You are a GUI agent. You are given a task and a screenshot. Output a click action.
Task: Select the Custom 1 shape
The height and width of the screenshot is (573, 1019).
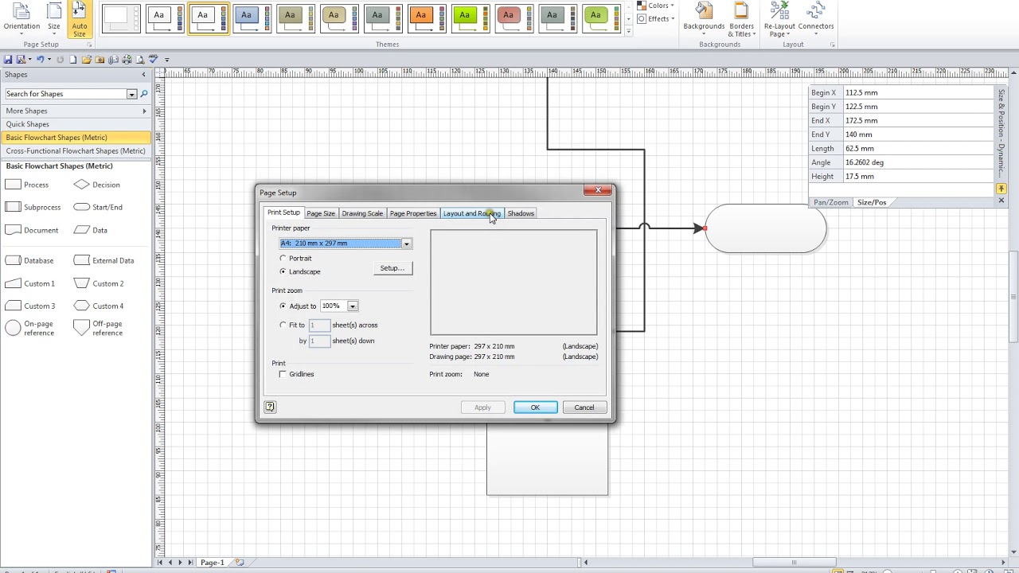pyautogui.click(x=29, y=283)
